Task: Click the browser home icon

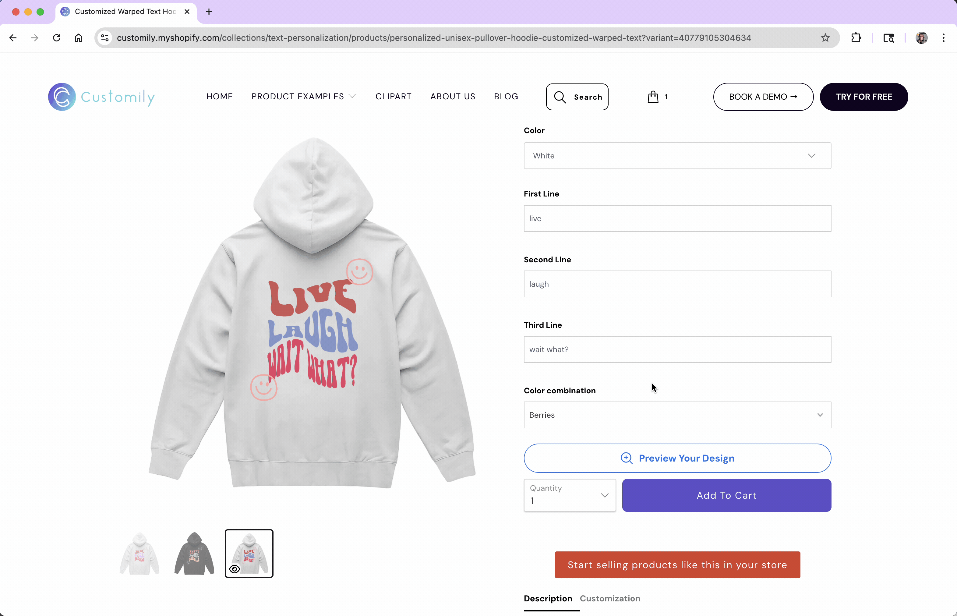Action: pyautogui.click(x=78, y=37)
